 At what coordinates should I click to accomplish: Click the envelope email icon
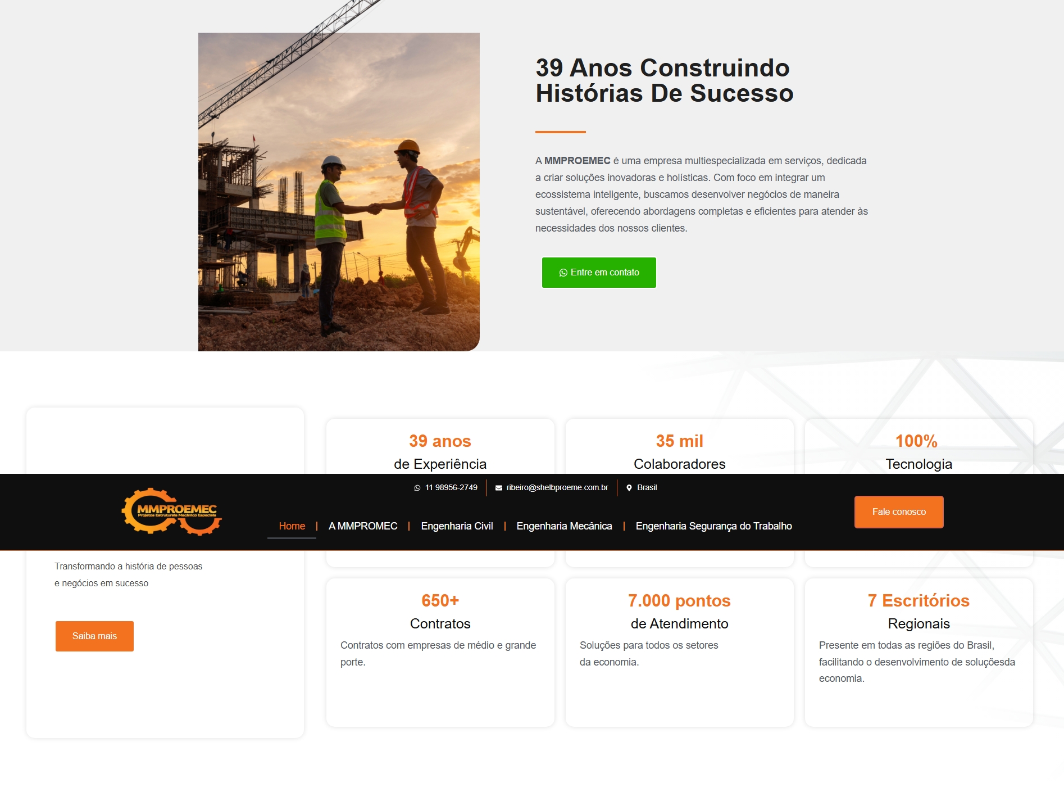[499, 488]
